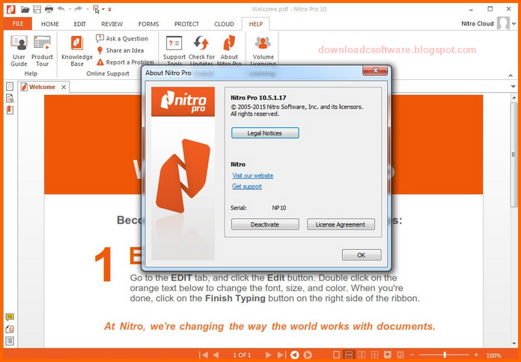Toggle the last view mode icon in status bar

[x=400, y=355]
